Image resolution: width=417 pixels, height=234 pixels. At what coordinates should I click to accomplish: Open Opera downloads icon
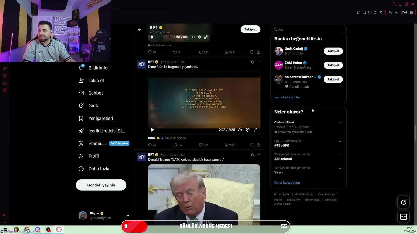(396, 12)
